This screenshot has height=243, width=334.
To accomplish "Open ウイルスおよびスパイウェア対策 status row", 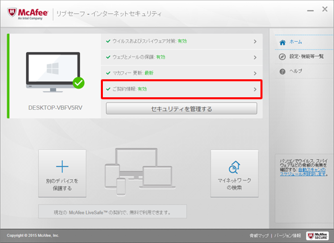I will 182,41.
